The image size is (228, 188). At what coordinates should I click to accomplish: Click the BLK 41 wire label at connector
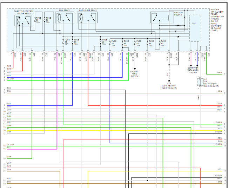pyautogui.click(x=177, y=57)
